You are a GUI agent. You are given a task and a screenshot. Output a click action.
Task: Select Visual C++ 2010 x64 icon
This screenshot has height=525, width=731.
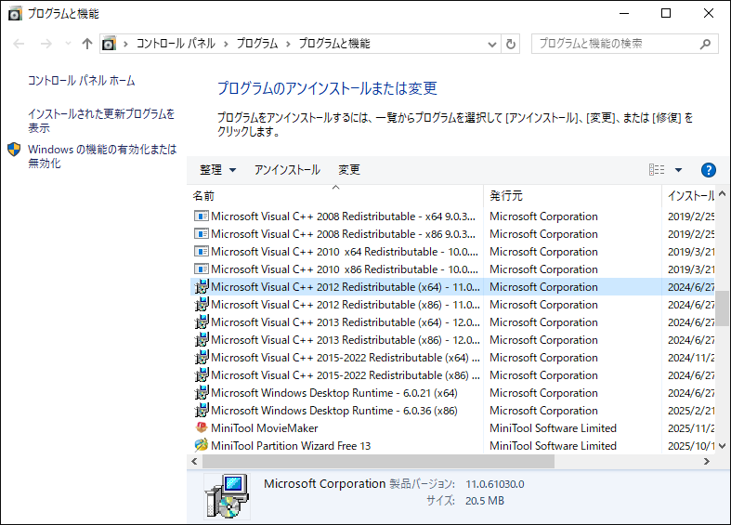[201, 252]
